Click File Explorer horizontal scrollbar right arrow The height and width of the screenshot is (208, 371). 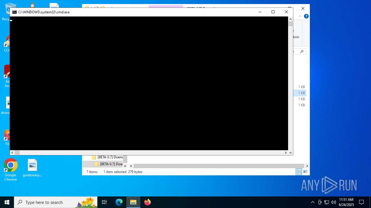point(307,166)
